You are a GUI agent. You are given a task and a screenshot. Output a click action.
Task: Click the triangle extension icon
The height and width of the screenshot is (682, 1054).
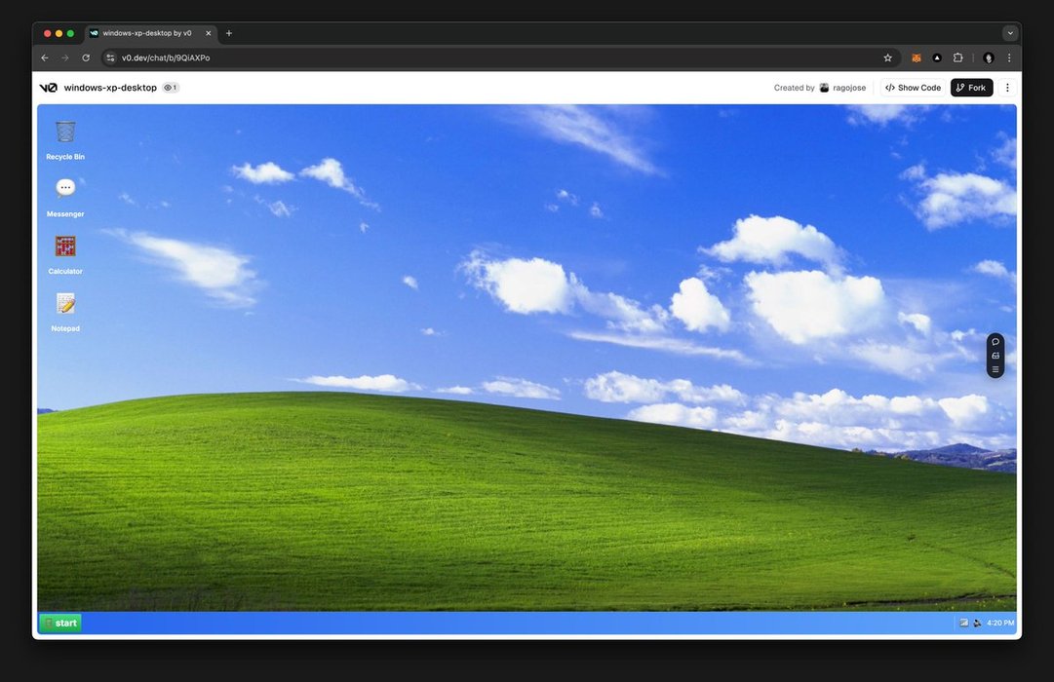click(937, 57)
